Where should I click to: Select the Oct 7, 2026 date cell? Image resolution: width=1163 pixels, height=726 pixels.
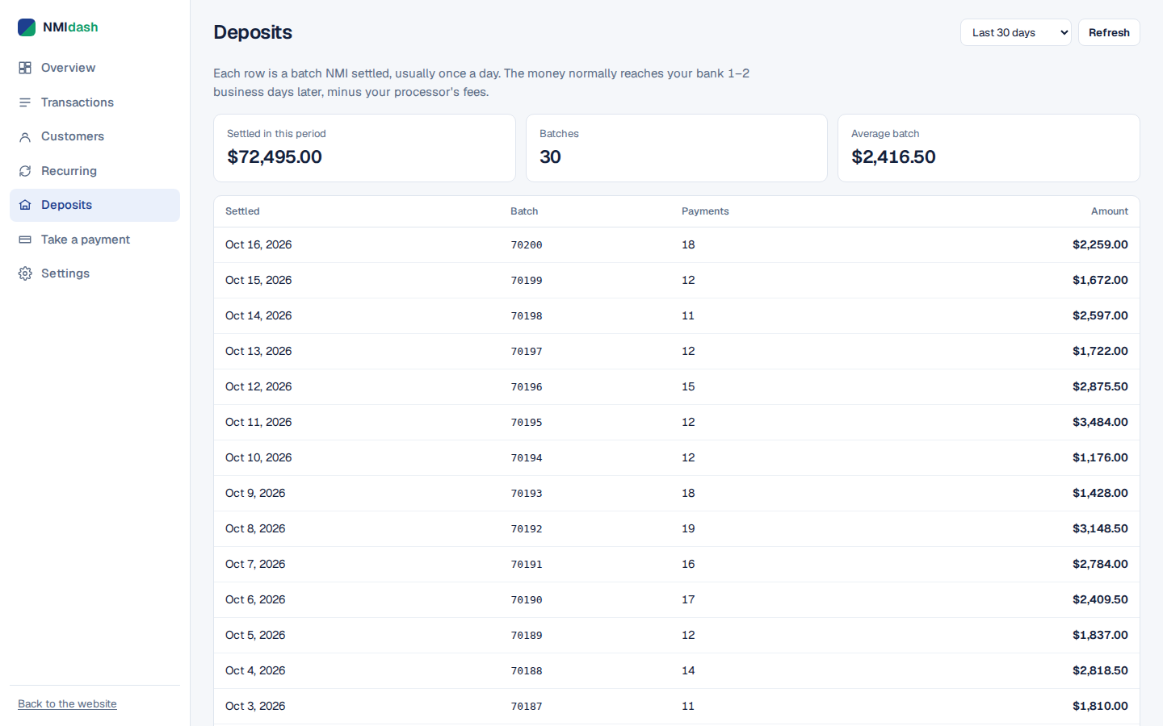click(255, 564)
